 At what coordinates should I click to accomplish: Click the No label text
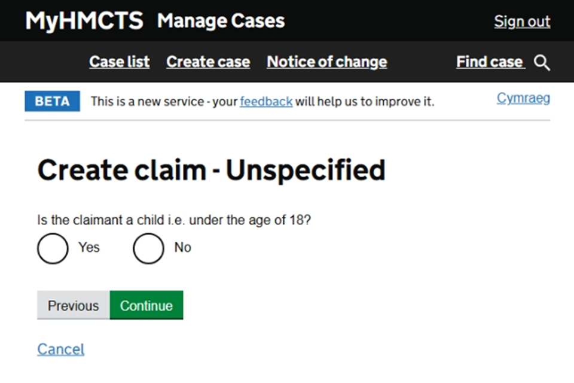tap(183, 247)
